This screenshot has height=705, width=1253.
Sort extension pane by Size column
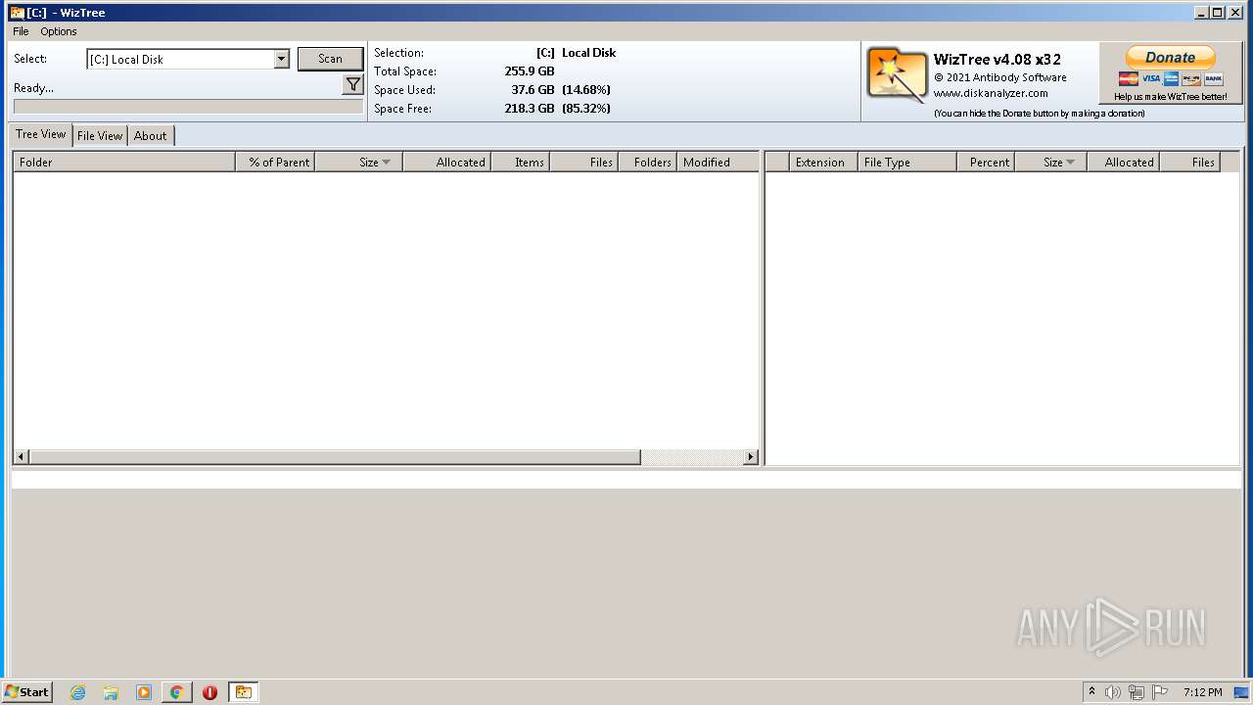coord(1051,162)
